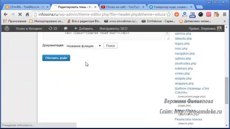The image size is (230, 129).
Task: Open admins.php theme file
Action: click(183, 34)
